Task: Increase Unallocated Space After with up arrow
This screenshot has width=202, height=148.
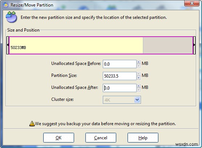Action: click(139, 86)
